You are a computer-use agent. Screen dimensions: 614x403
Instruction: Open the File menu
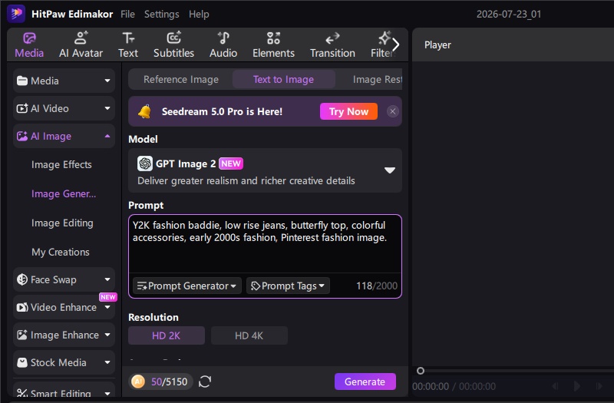127,14
